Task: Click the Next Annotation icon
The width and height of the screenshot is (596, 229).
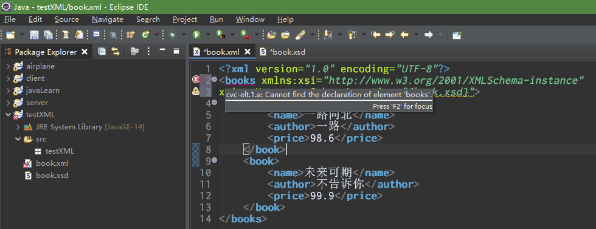Action: 327,35
